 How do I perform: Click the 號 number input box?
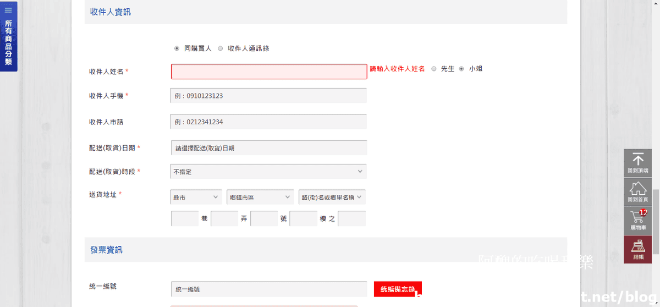click(264, 218)
